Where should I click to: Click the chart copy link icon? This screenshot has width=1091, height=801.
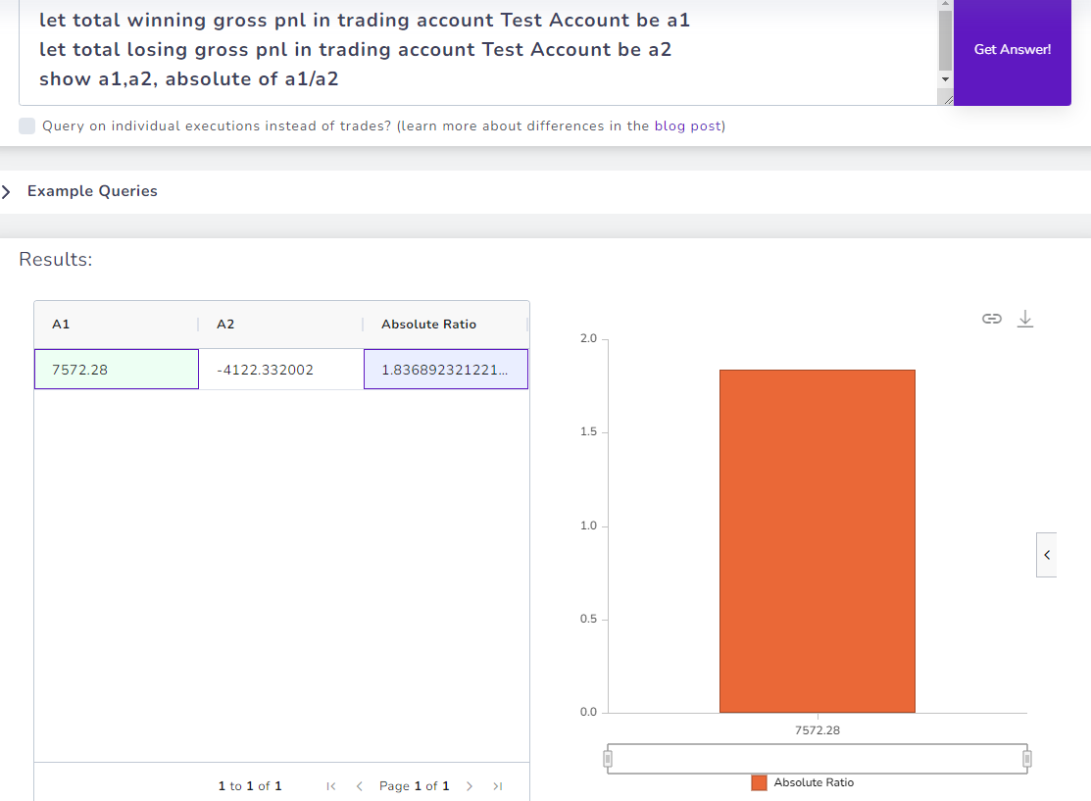tap(992, 319)
